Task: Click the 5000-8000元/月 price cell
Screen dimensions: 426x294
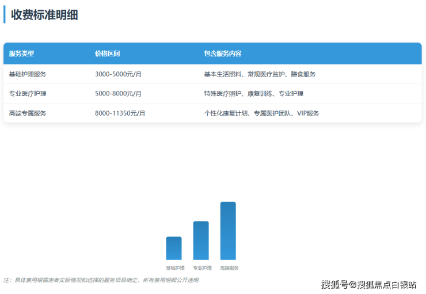Action: [118, 93]
